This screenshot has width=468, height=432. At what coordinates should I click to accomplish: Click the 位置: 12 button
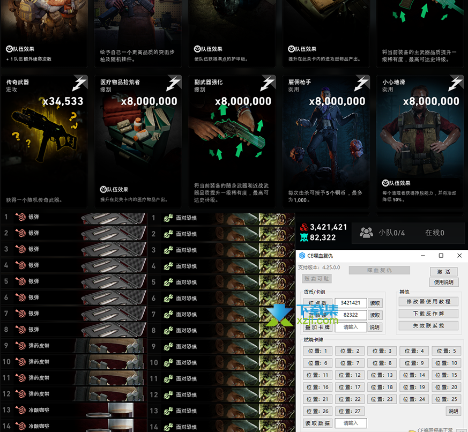point(350,375)
